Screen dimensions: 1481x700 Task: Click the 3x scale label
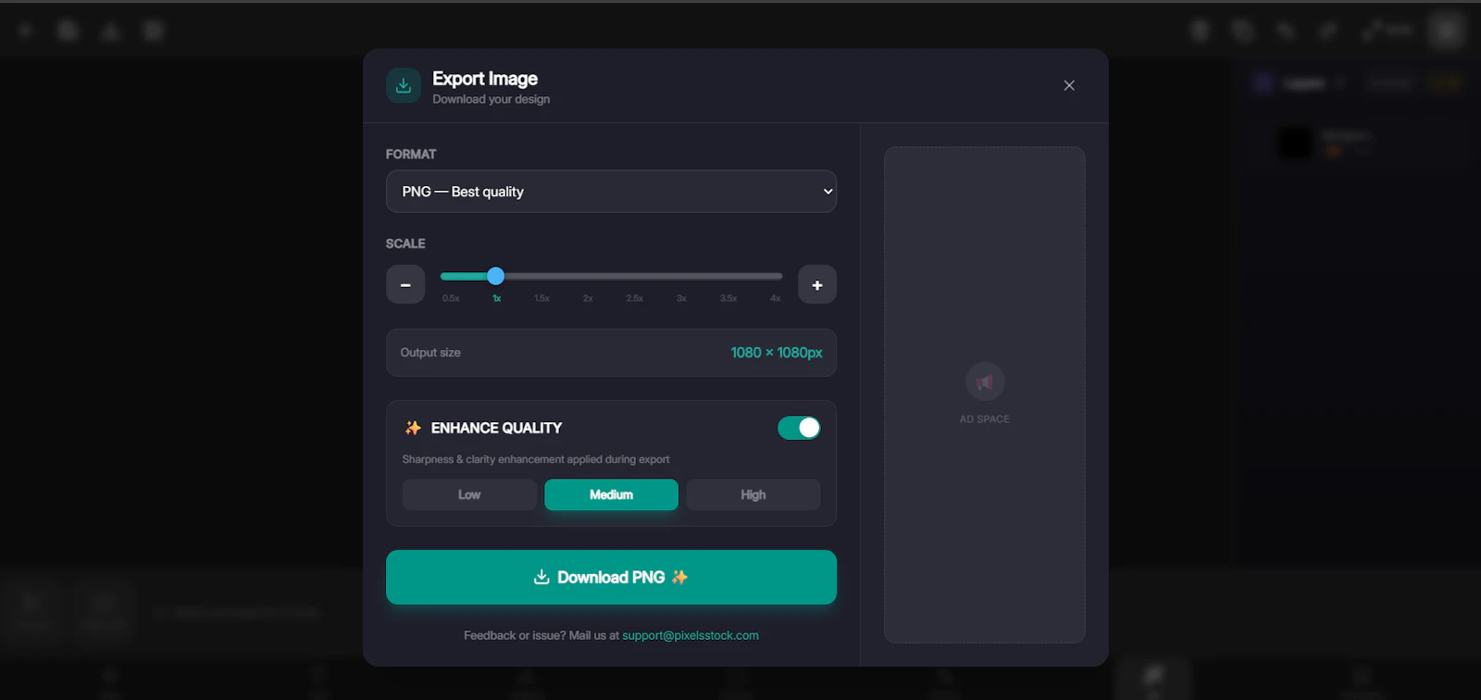pos(681,298)
